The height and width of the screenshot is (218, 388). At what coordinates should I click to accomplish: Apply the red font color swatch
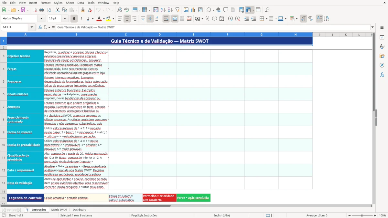99,18
